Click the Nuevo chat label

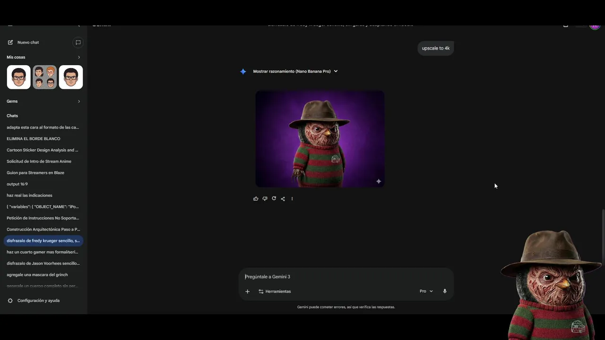(x=28, y=42)
